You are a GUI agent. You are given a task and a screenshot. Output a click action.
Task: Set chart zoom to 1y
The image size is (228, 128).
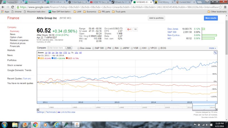point(69,53)
